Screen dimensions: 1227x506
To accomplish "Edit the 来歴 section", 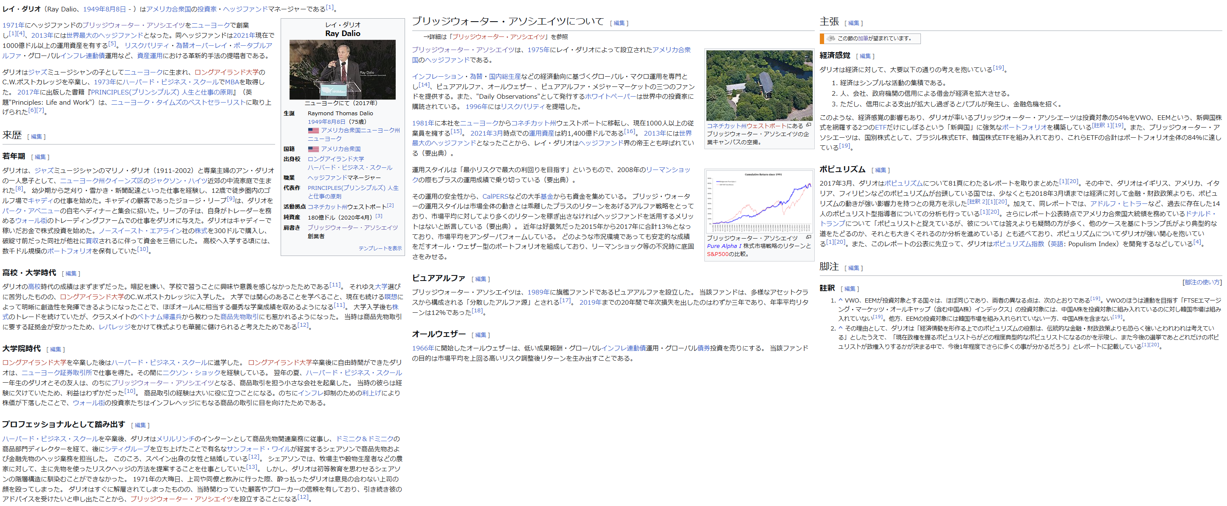I will pyautogui.click(x=36, y=137).
